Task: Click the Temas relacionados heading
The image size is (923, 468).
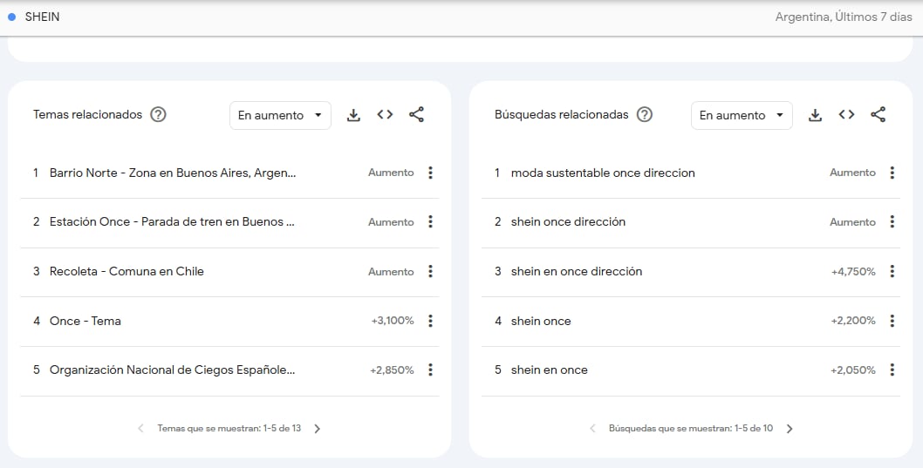Action: point(88,115)
